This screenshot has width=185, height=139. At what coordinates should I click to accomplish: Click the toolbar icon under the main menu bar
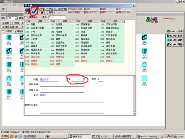4,9
